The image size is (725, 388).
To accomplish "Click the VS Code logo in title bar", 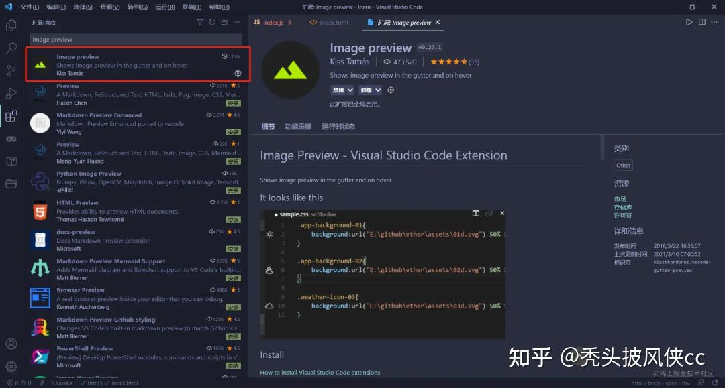I will (8, 7).
